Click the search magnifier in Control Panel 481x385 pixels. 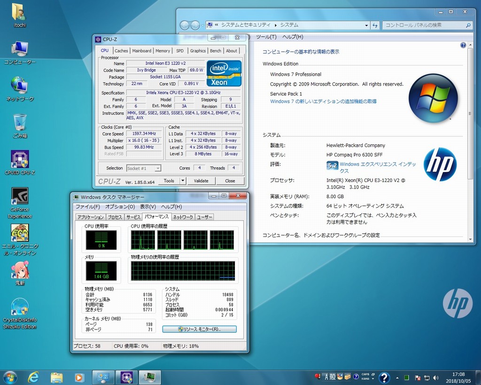point(468,25)
